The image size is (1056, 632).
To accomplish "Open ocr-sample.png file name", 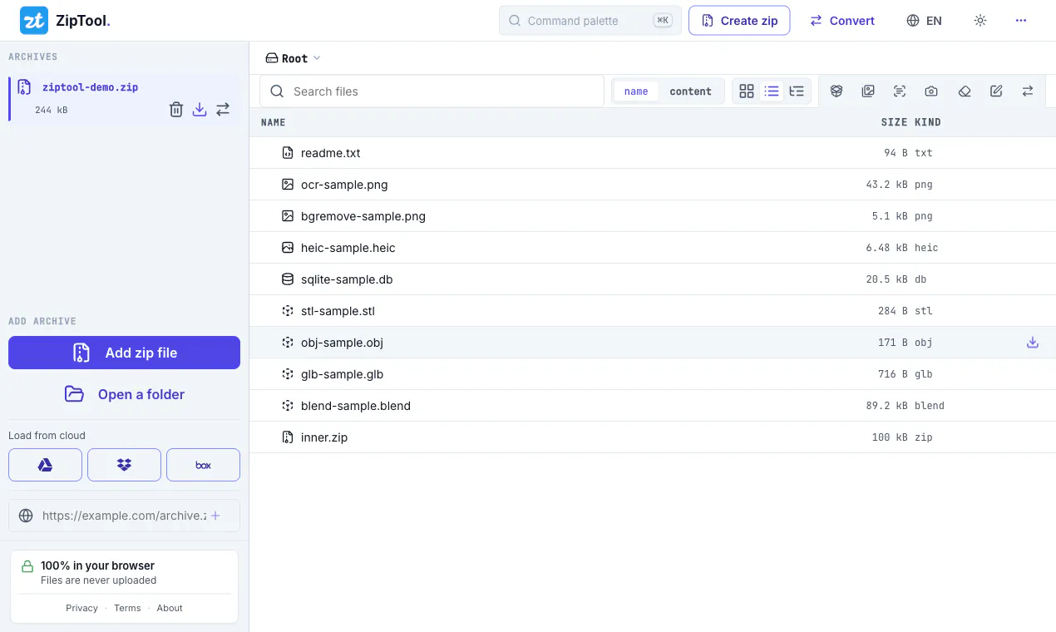I will [x=344, y=185].
